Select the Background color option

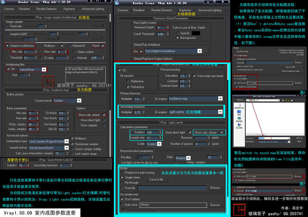tap(177, 38)
